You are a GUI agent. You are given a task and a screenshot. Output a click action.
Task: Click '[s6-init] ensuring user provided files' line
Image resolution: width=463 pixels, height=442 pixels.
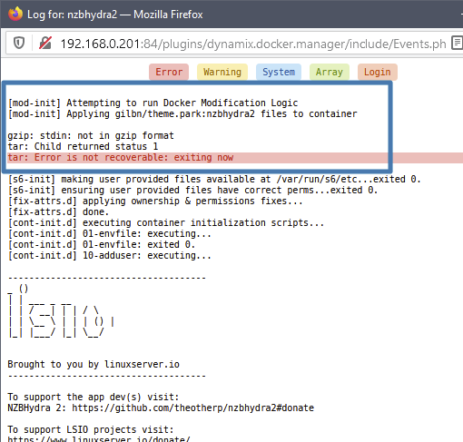coord(192,190)
